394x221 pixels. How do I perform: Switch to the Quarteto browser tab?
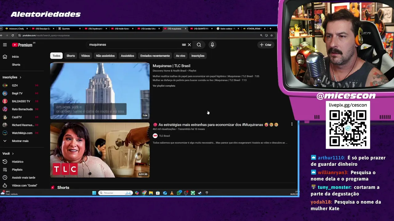pos(69,29)
